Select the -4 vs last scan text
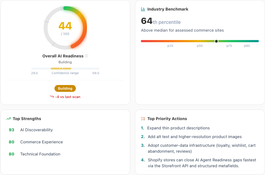Screen dimensions: 265x175 click(x=68, y=97)
